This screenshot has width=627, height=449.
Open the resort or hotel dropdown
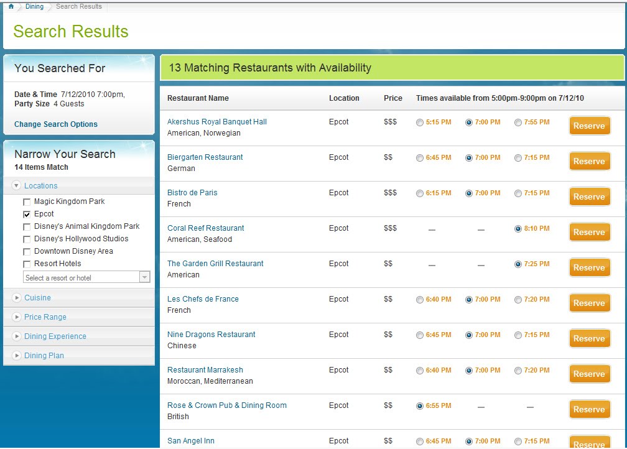point(144,277)
